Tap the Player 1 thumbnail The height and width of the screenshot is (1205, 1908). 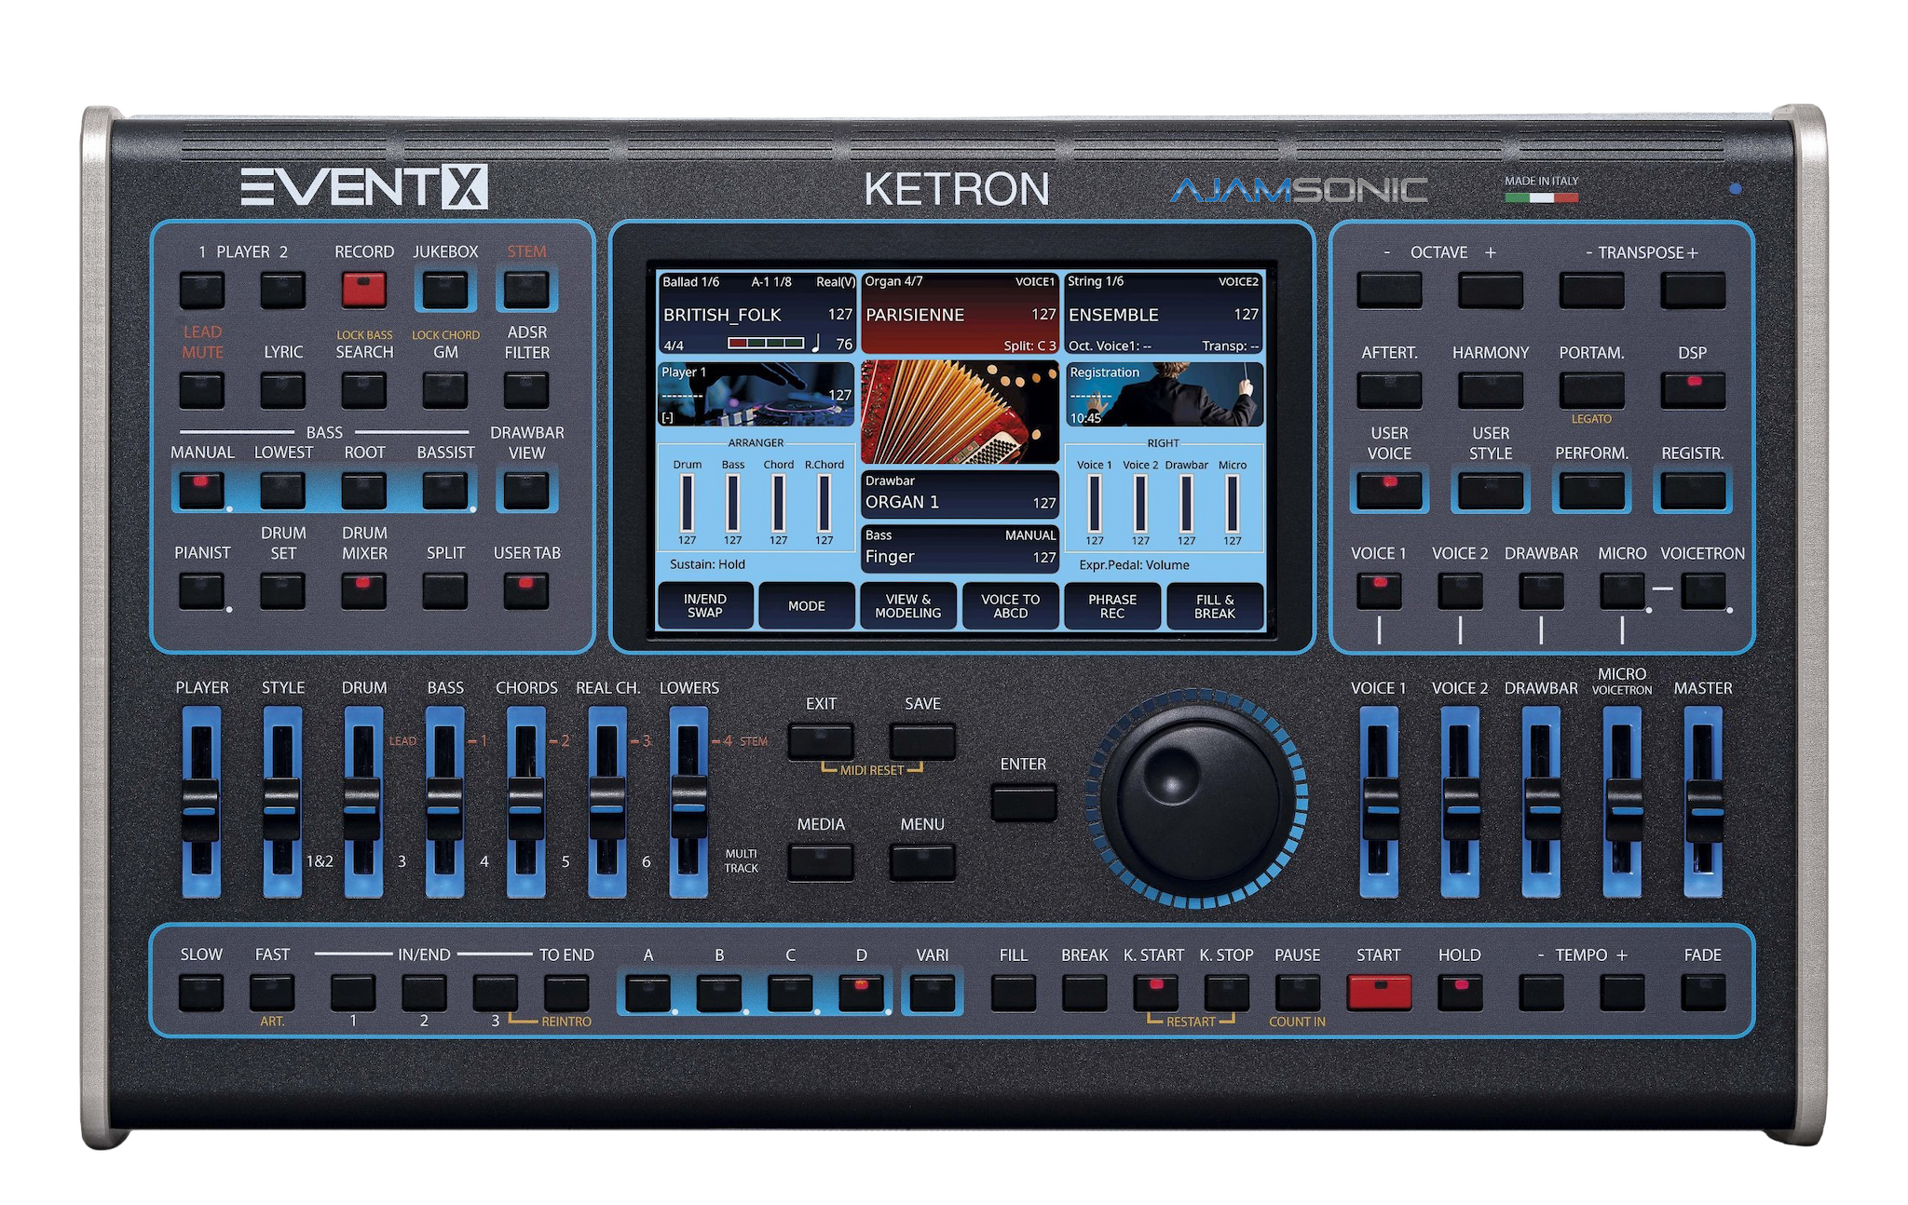756,395
